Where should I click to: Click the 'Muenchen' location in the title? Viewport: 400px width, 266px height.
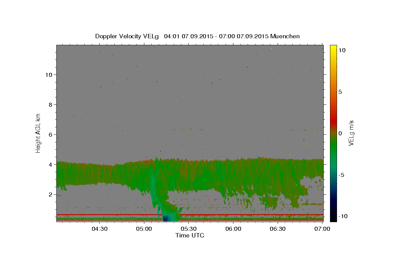[x=285, y=36]
